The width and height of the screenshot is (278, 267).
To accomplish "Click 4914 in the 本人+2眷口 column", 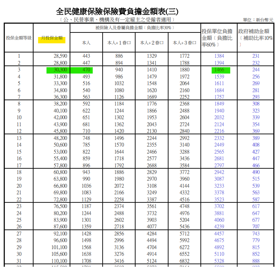I will (x=152, y=254).
